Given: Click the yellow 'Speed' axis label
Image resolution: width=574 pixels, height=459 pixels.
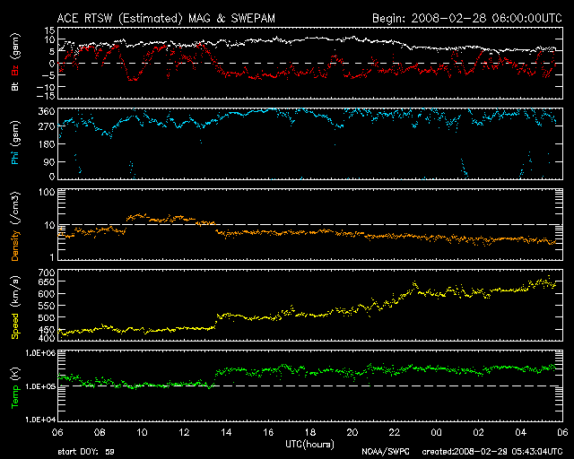Looking at the screenshot, I should [x=15, y=326].
